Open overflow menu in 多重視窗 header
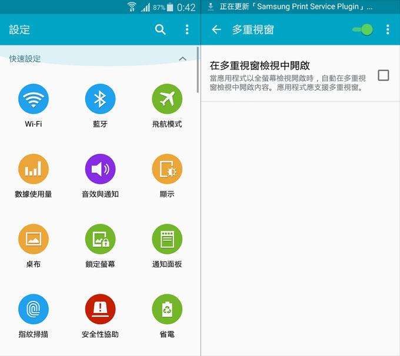The width and height of the screenshot is (400, 356). click(388, 29)
